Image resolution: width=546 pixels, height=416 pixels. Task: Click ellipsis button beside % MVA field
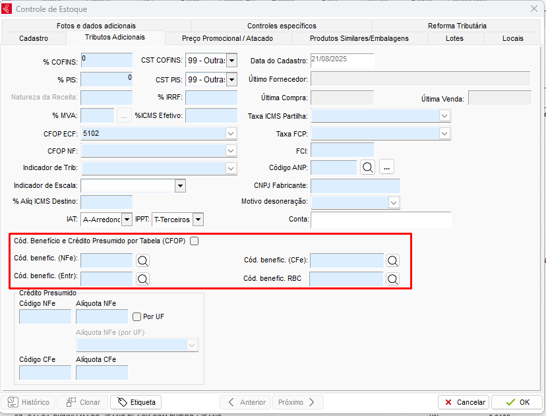tap(125, 115)
